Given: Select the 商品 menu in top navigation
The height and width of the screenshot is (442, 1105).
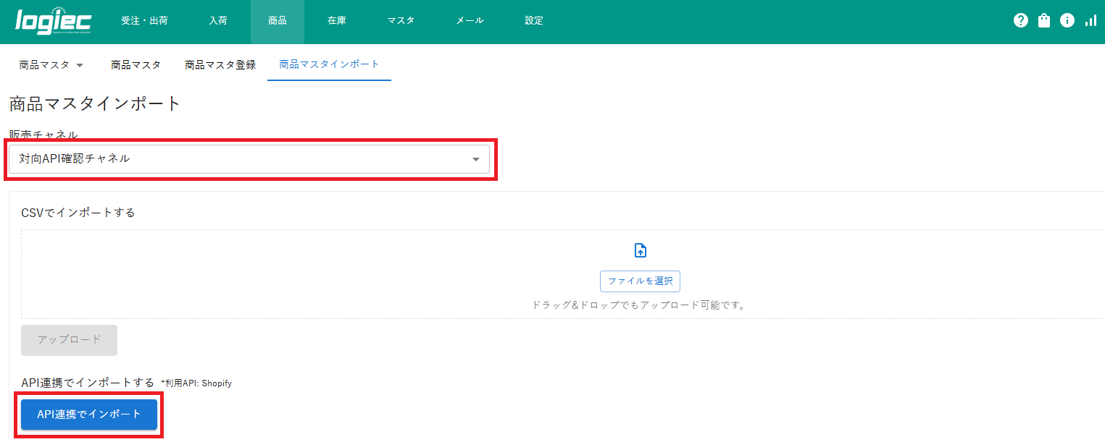Looking at the screenshot, I should (x=277, y=21).
